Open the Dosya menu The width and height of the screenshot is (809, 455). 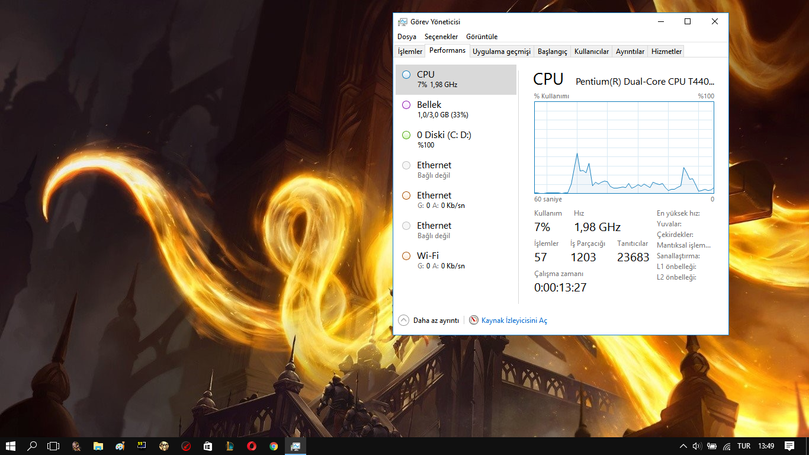407,37
